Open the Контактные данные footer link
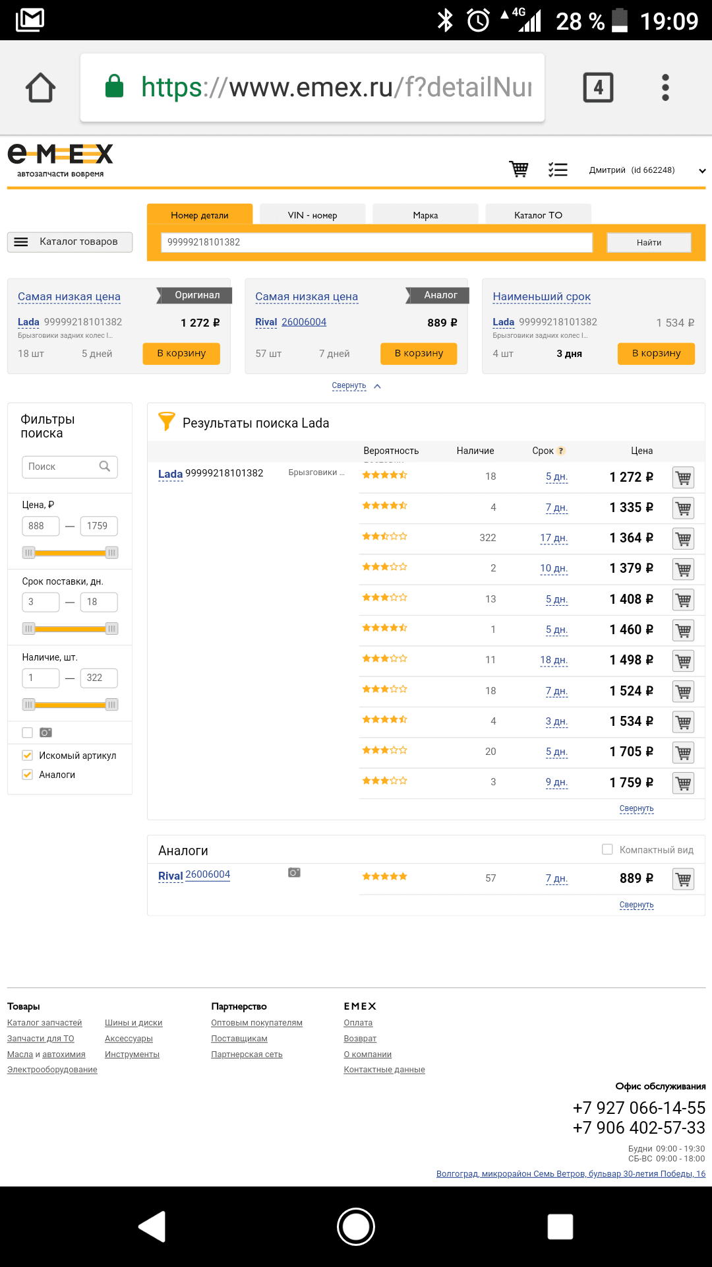Image resolution: width=712 pixels, height=1267 pixels. [x=384, y=1070]
